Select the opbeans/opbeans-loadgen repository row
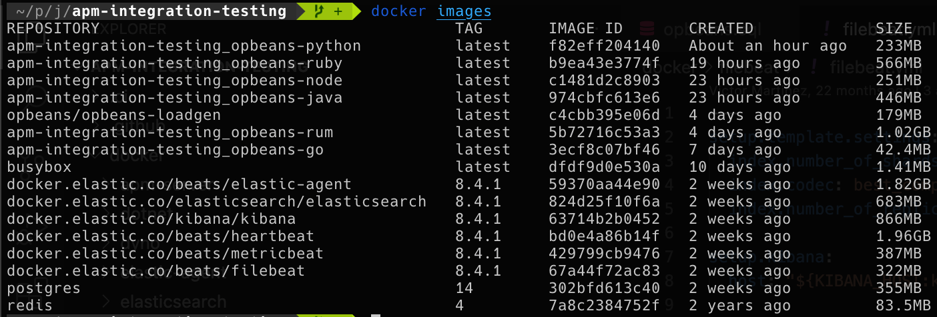Screen dimensions: 937x317 coord(113,115)
